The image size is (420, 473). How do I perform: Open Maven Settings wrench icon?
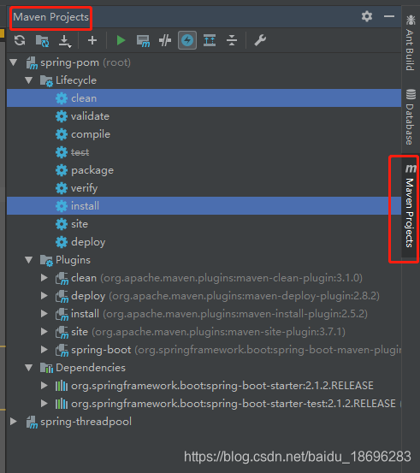(260, 40)
